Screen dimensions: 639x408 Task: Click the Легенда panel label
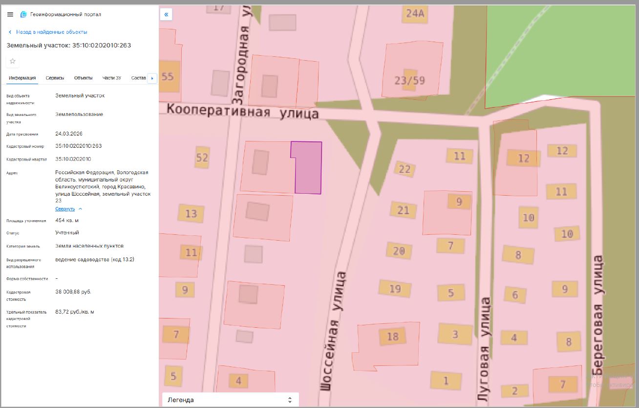coord(181,400)
